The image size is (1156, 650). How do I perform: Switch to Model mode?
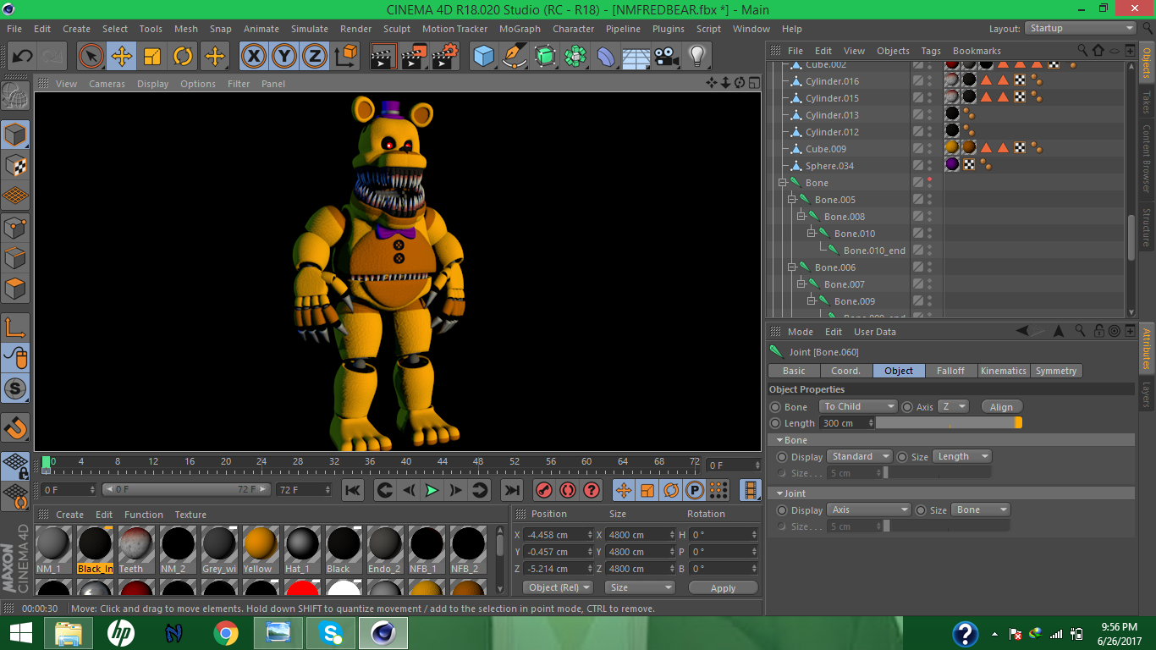15,135
